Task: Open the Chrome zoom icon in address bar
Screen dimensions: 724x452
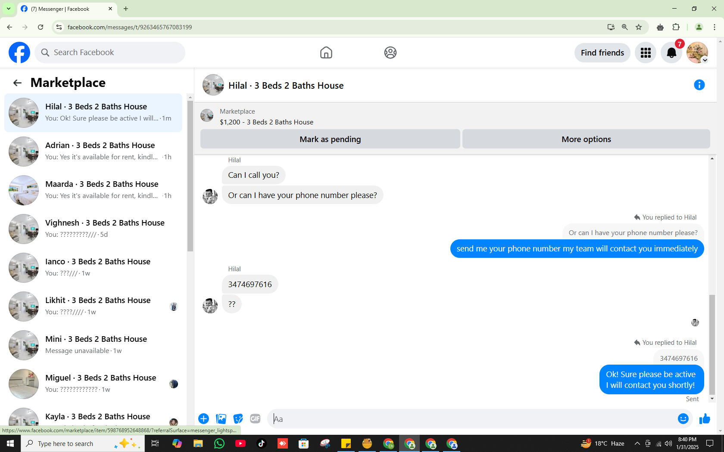Action: [624, 27]
